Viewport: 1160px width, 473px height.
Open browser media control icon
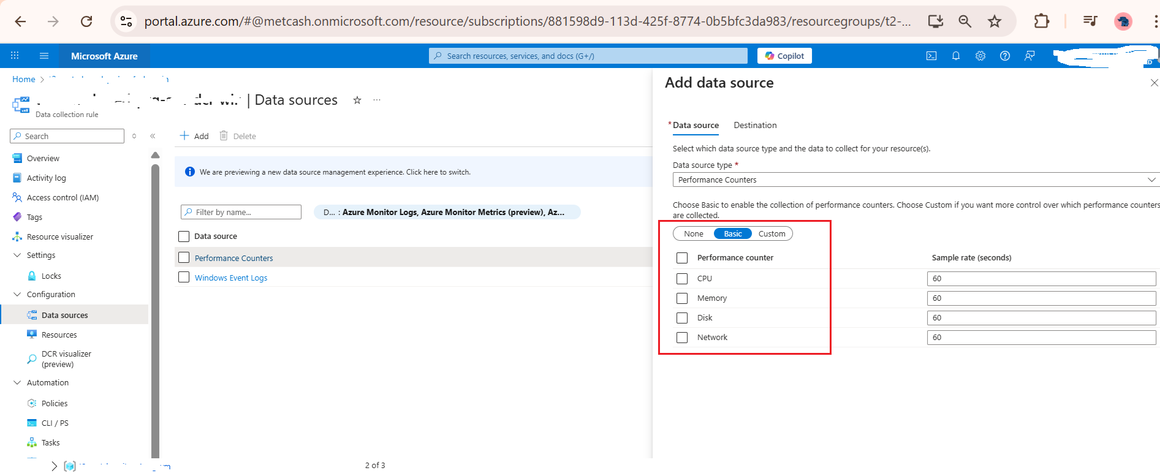pos(1090,21)
